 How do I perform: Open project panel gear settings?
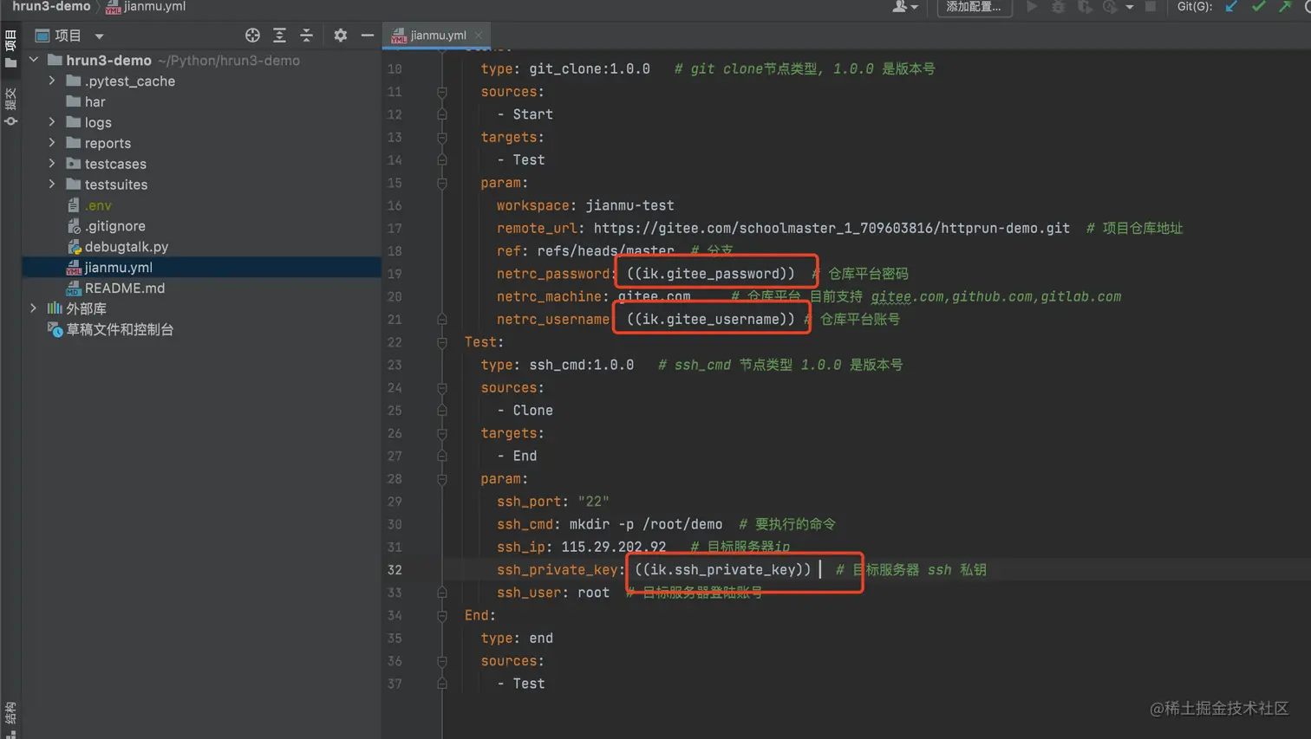(340, 36)
